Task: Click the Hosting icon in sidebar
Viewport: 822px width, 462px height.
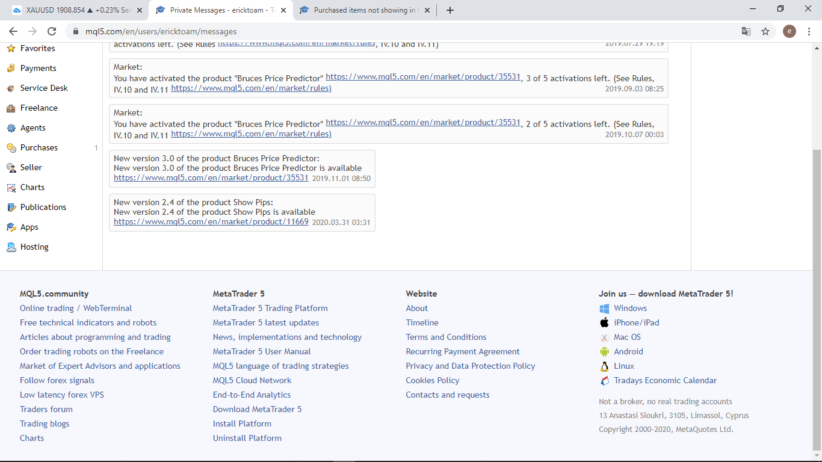Action: (11, 247)
